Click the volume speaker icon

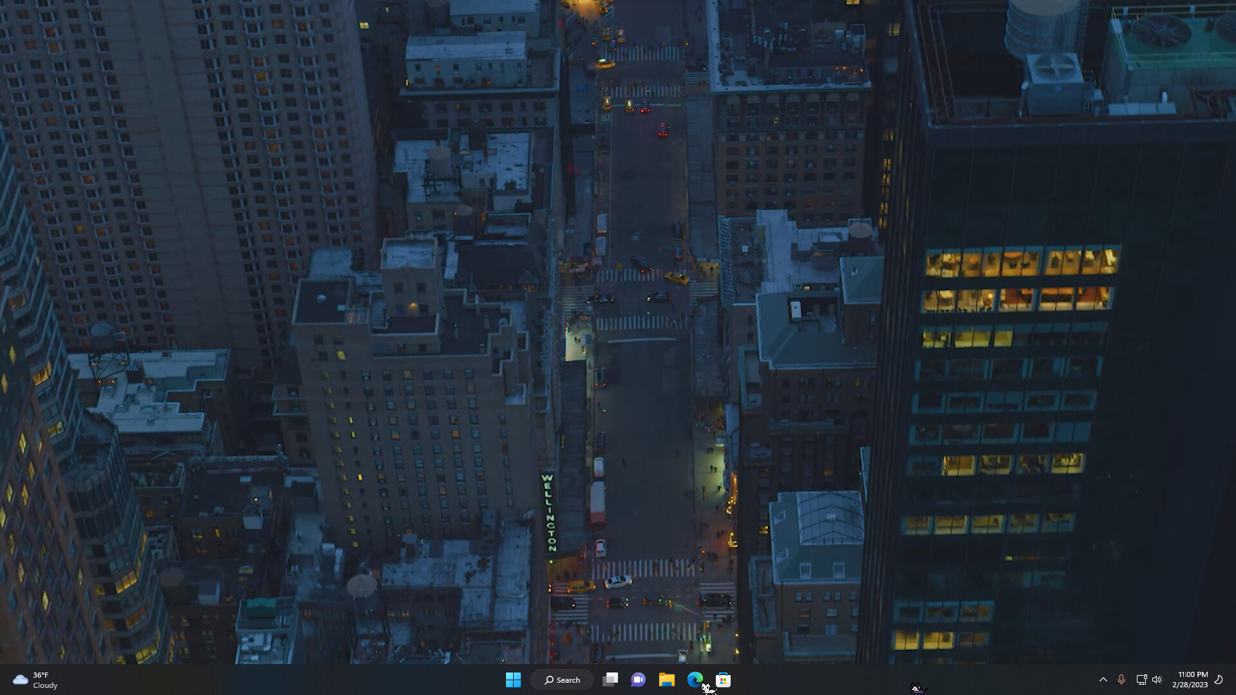(x=1157, y=680)
